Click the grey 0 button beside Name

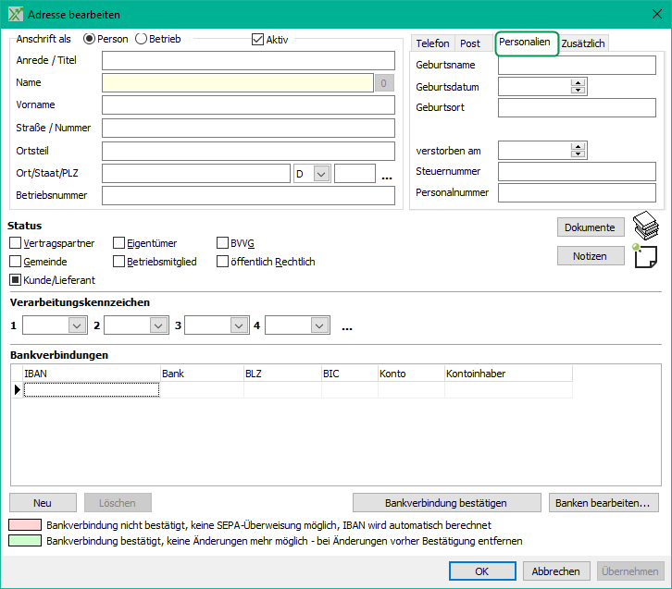click(385, 83)
